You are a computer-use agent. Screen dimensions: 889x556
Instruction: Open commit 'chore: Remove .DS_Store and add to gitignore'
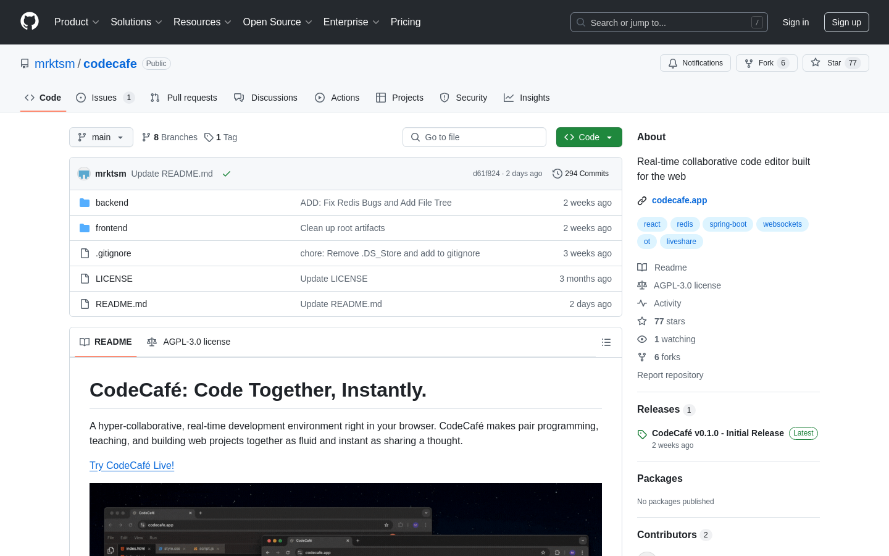click(390, 253)
